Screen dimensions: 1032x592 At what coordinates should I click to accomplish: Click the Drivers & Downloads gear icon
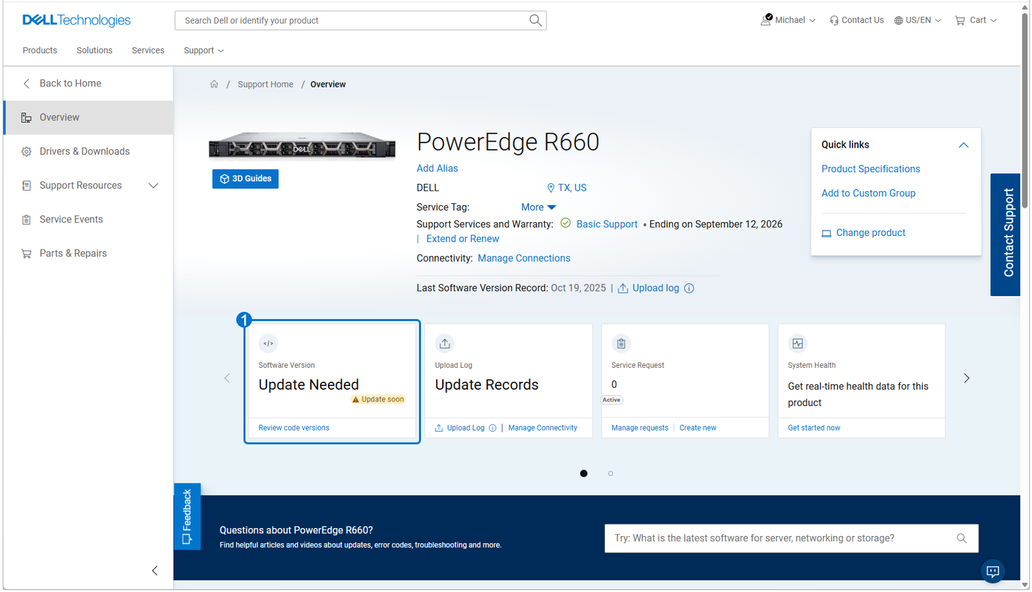pyautogui.click(x=26, y=151)
